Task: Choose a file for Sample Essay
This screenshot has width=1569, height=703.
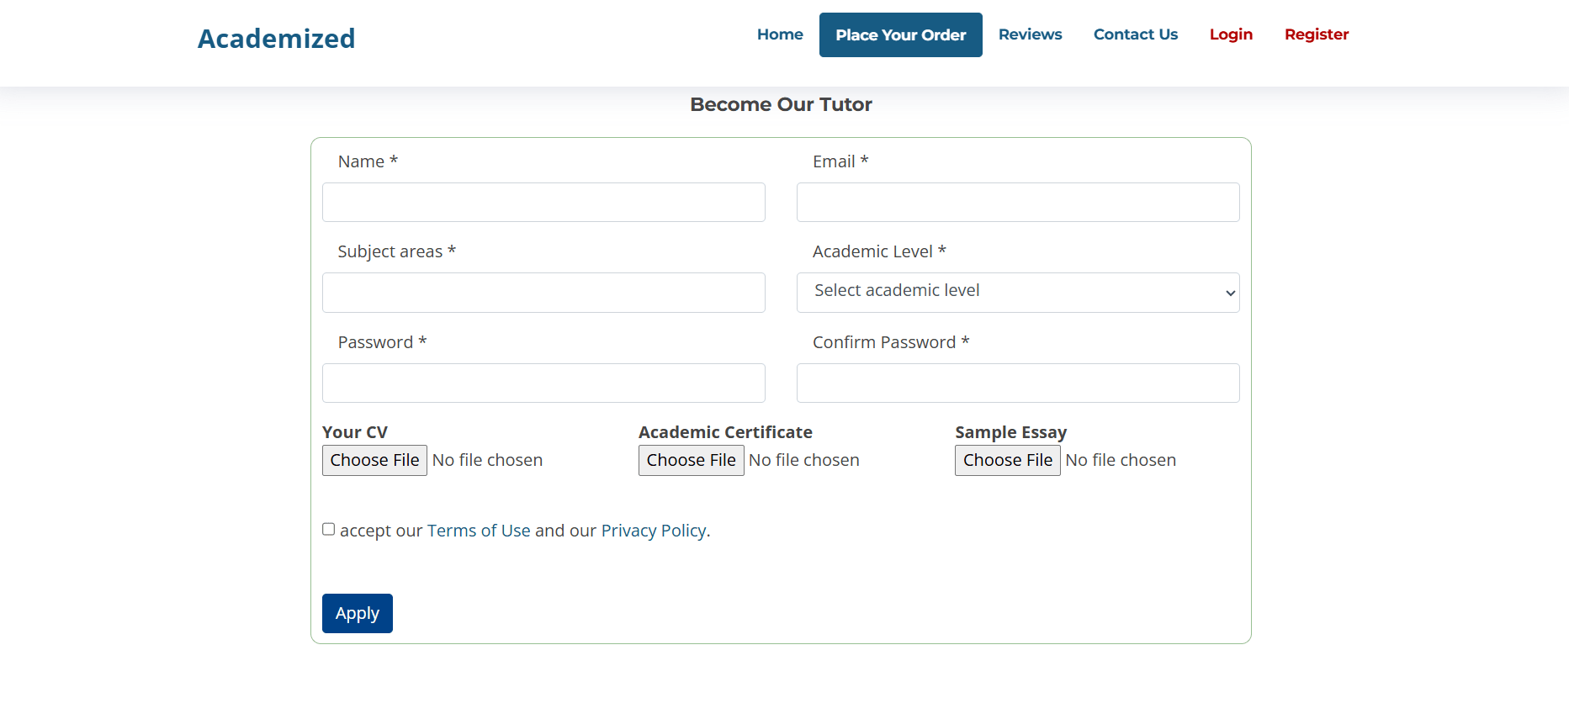Action: pos(1007,461)
